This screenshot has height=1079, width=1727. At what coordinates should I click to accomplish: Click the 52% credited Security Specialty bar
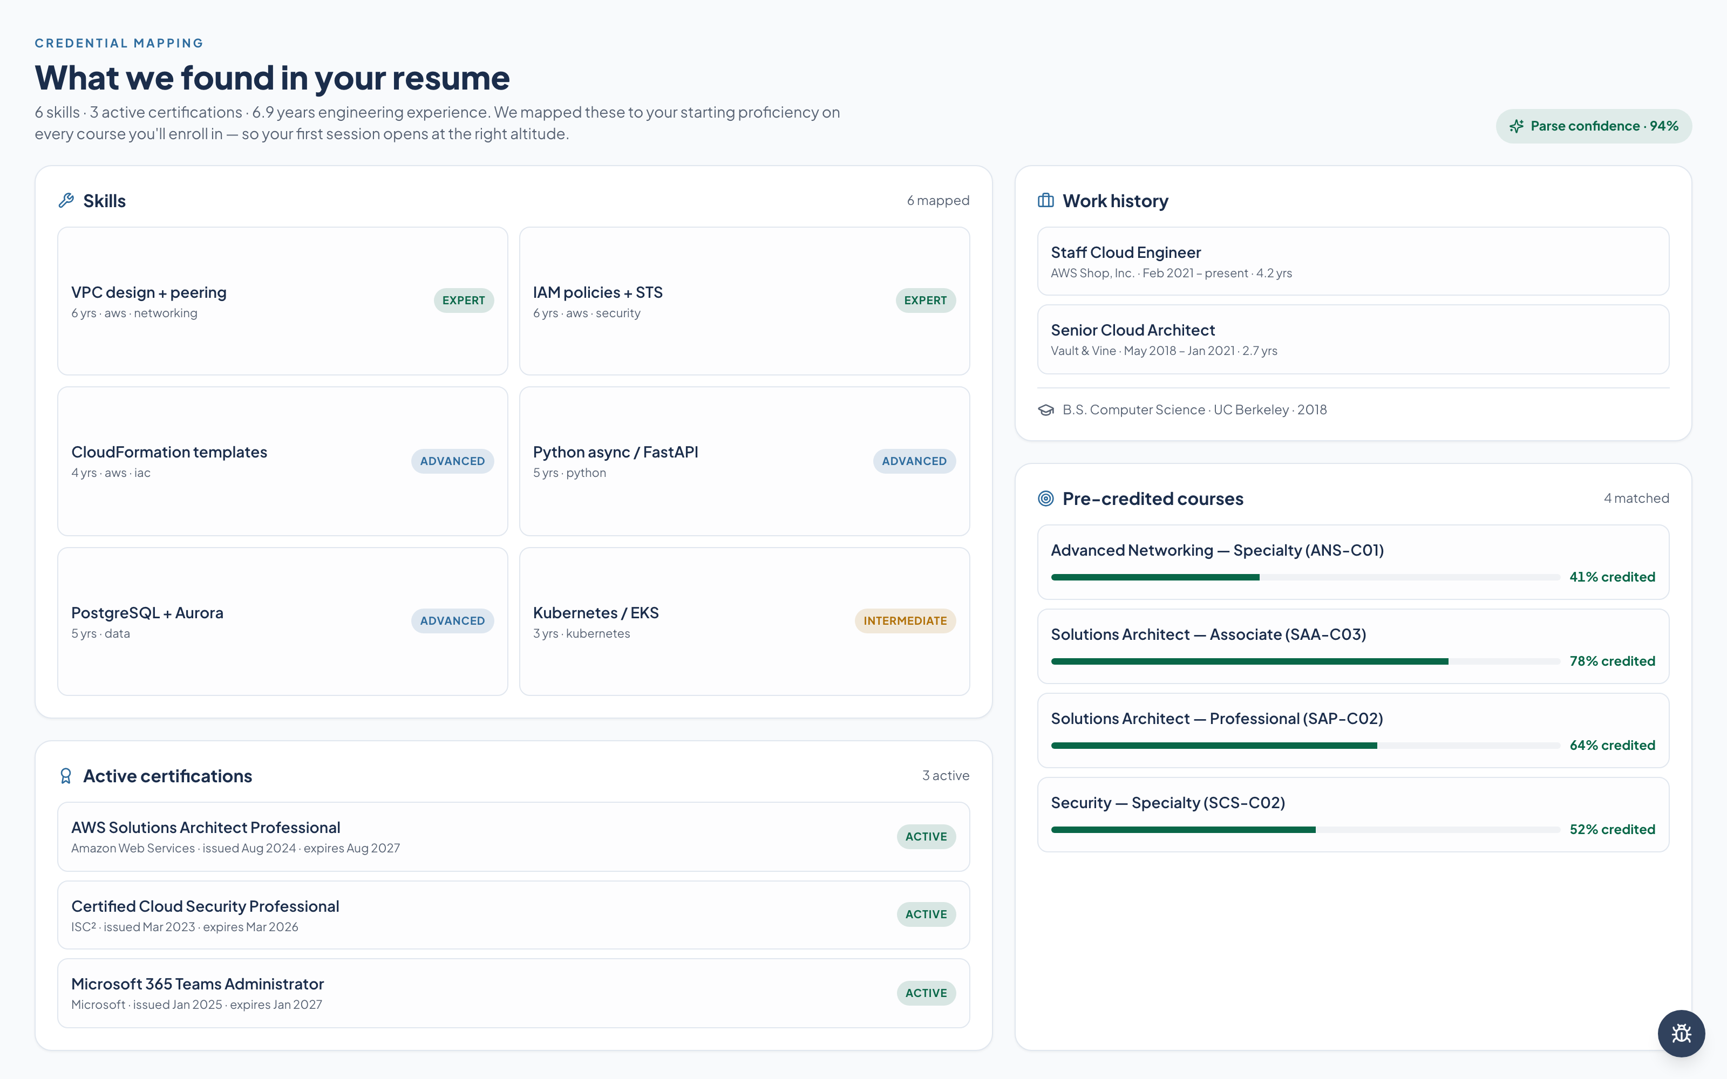click(x=1306, y=830)
